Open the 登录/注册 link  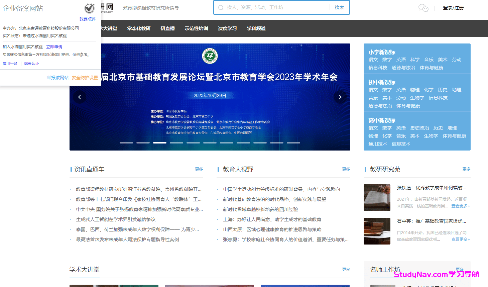click(453, 7)
